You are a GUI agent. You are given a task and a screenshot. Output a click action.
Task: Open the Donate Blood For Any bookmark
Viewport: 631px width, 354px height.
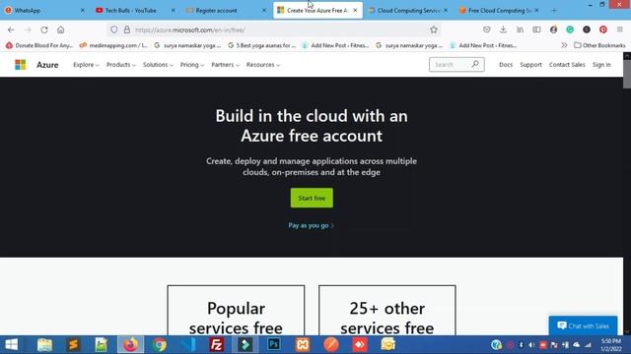pyautogui.click(x=39, y=45)
